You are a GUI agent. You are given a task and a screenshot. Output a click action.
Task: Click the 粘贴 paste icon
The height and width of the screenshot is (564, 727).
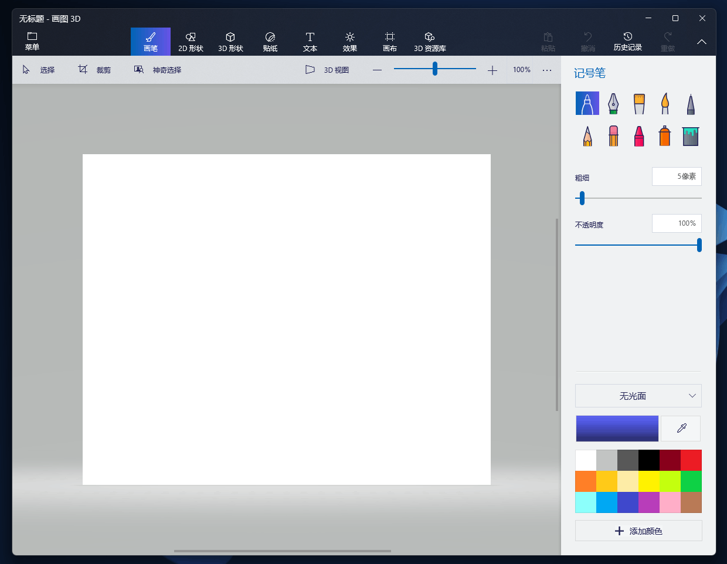548,42
